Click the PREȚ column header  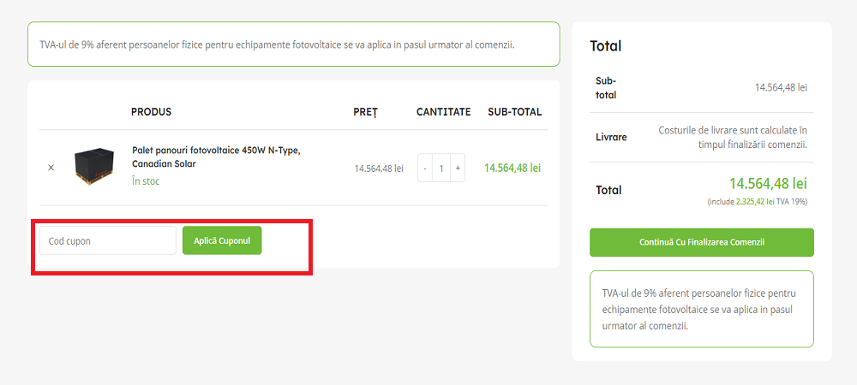point(365,112)
